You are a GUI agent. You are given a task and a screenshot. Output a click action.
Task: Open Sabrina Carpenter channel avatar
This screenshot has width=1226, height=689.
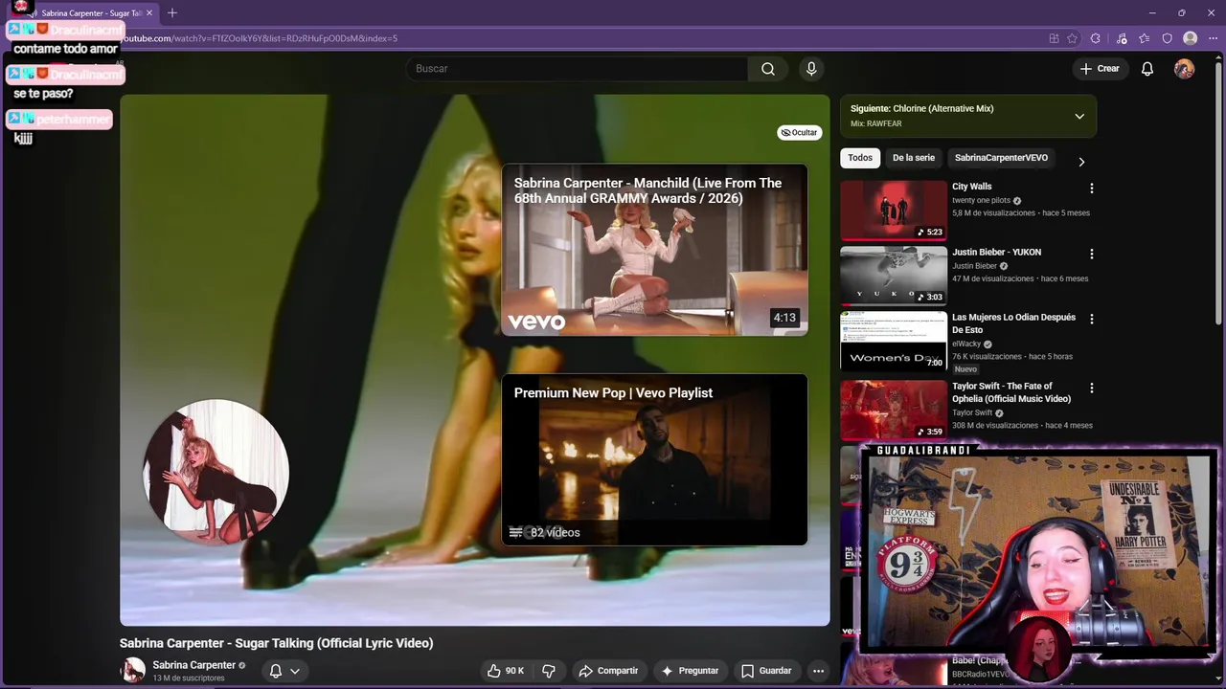click(132, 671)
